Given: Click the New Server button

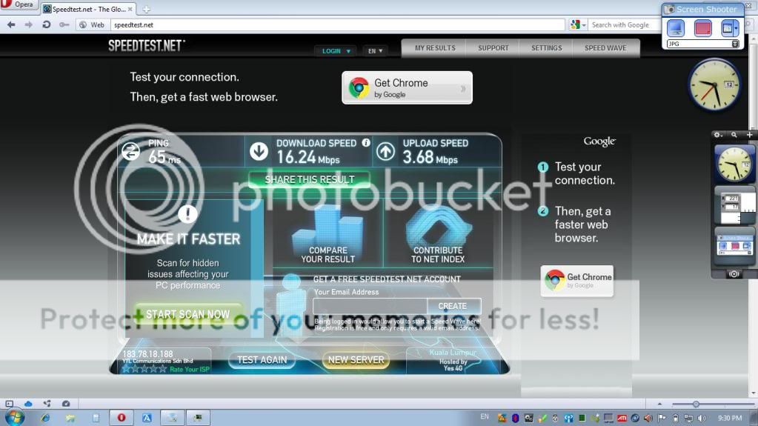Looking at the screenshot, I should coord(356,360).
